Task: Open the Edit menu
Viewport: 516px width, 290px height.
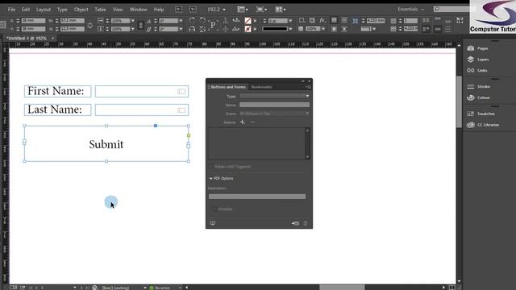Action: [26, 9]
